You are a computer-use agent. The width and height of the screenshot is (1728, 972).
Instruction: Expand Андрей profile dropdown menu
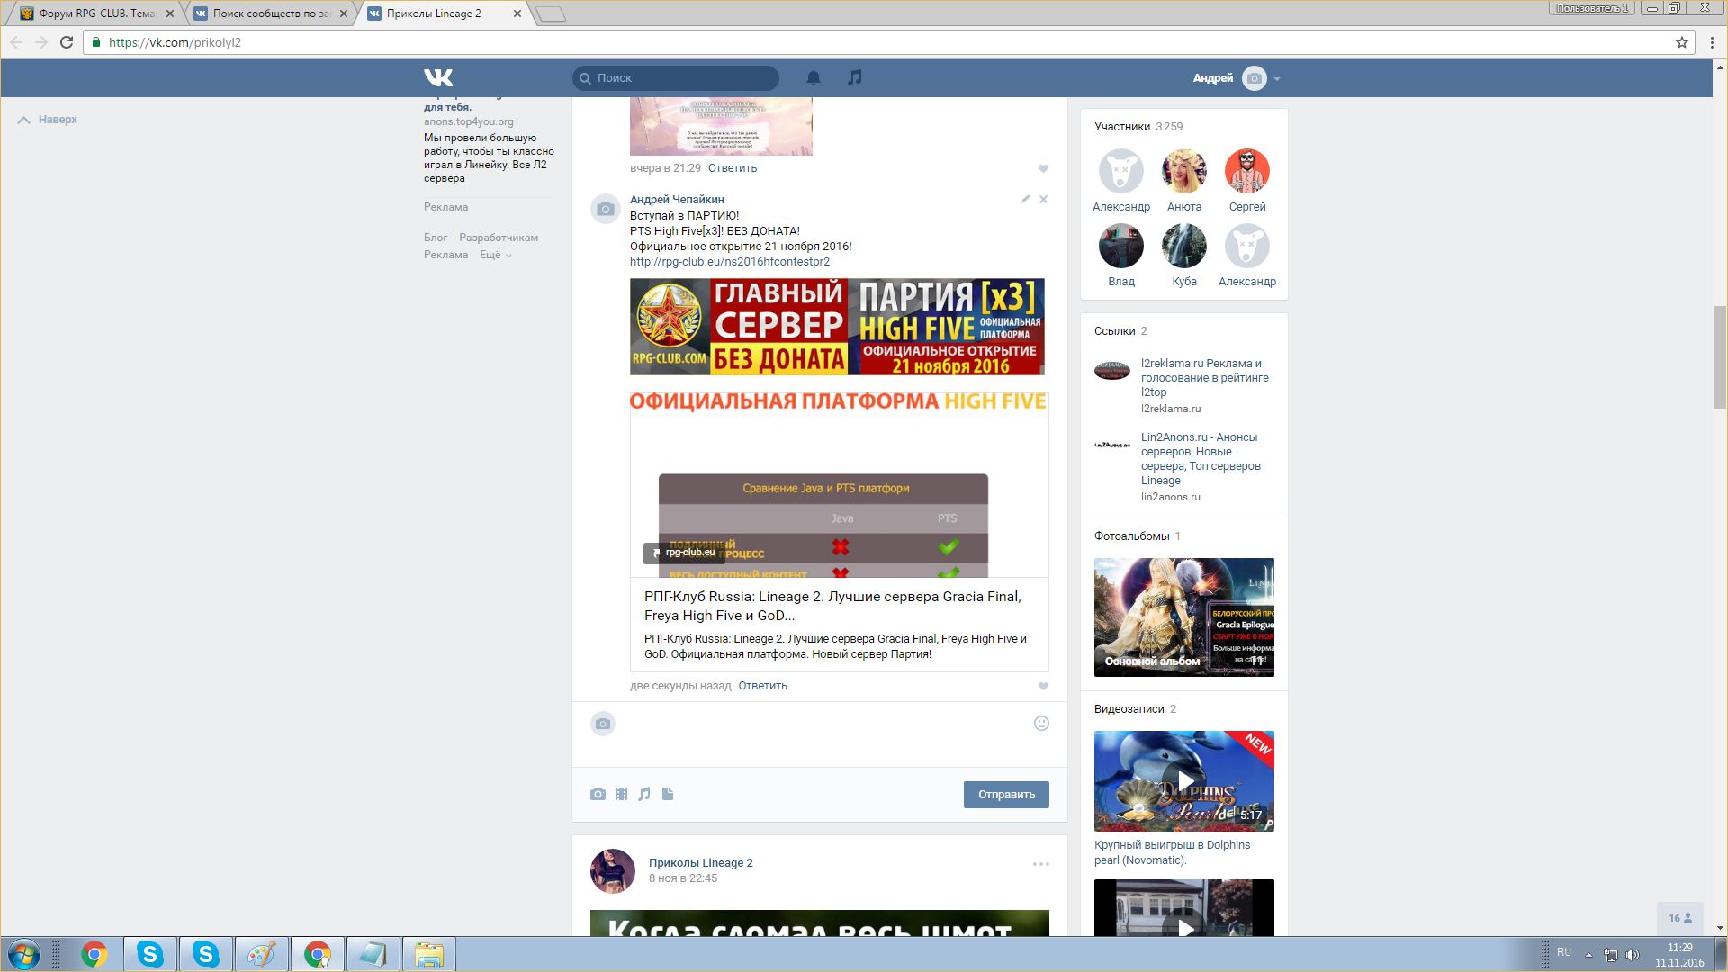click(1276, 79)
